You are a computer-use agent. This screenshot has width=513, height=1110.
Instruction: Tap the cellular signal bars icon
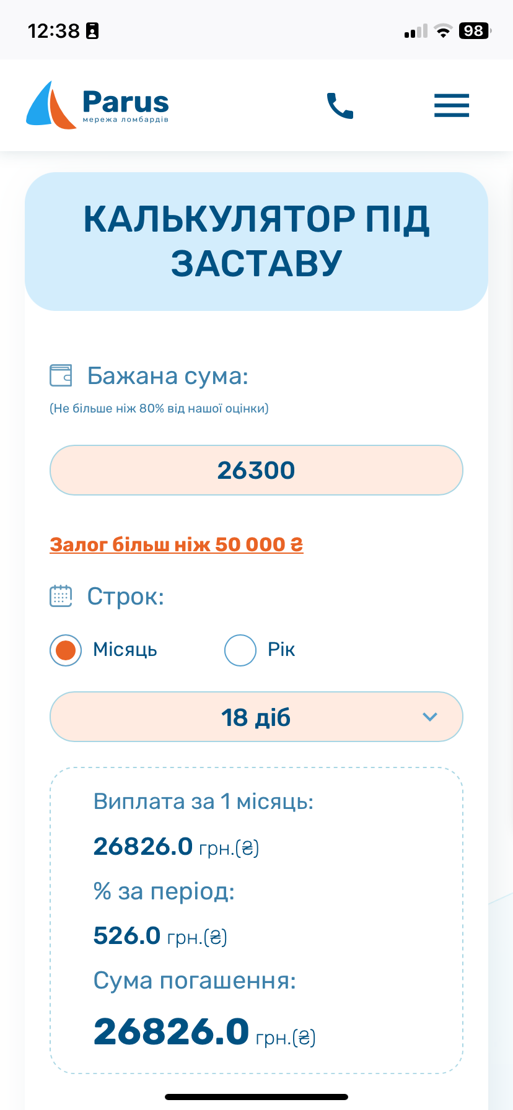click(x=416, y=31)
